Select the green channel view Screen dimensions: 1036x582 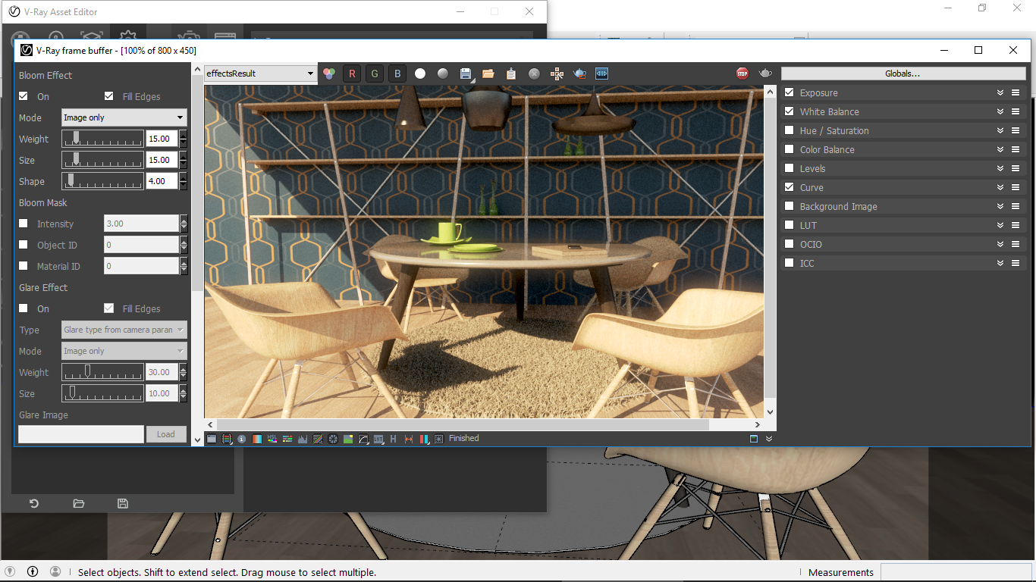pos(375,73)
